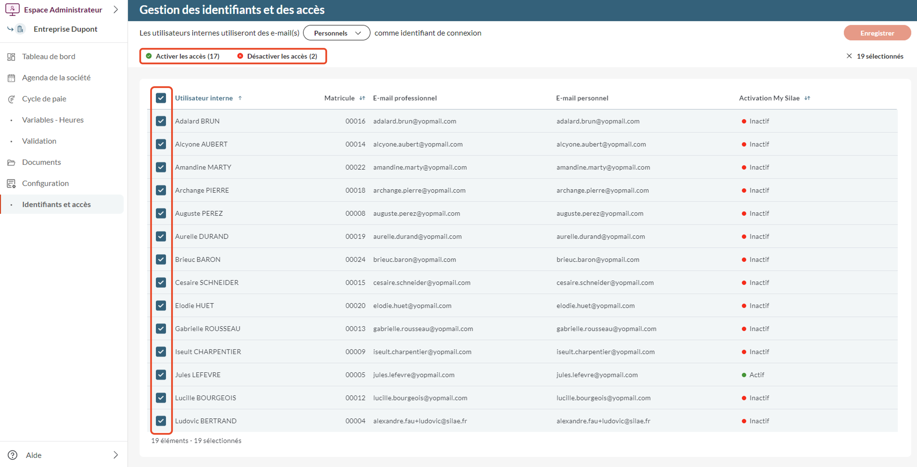
Task: Navigate to Documents in sidebar
Action: click(x=41, y=162)
